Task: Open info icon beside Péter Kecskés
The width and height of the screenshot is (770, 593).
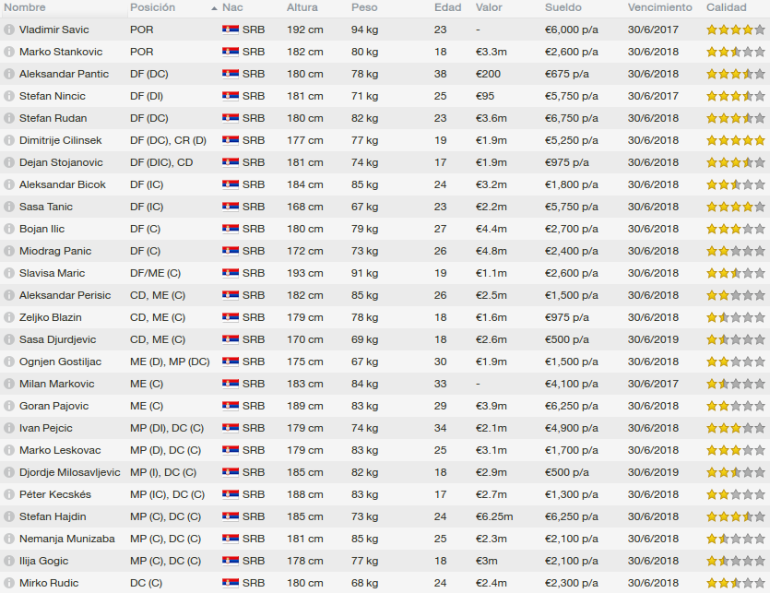Action: click(9, 494)
